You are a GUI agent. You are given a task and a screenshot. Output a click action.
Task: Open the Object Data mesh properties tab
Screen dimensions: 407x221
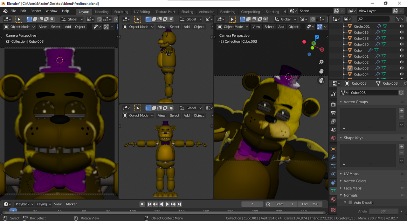(x=333, y=191)
